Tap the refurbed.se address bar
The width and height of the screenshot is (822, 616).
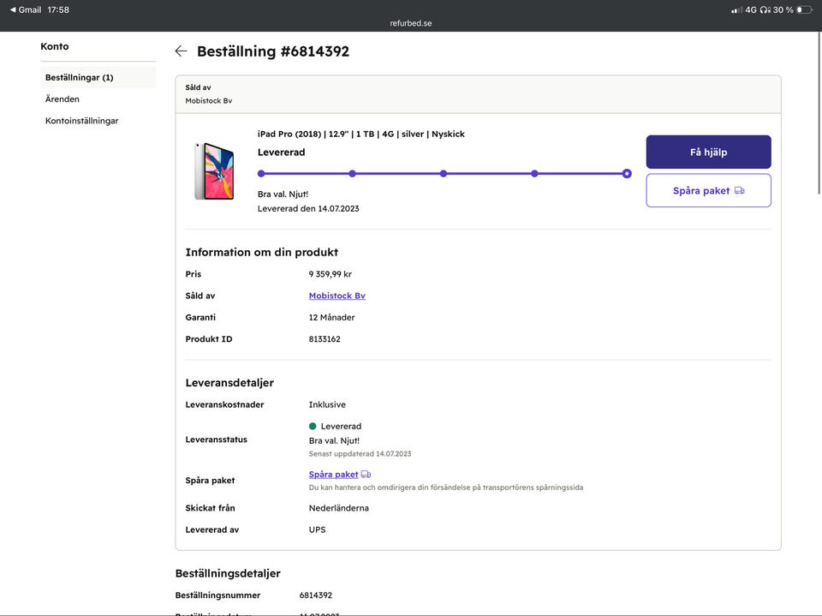pos(411,23)
